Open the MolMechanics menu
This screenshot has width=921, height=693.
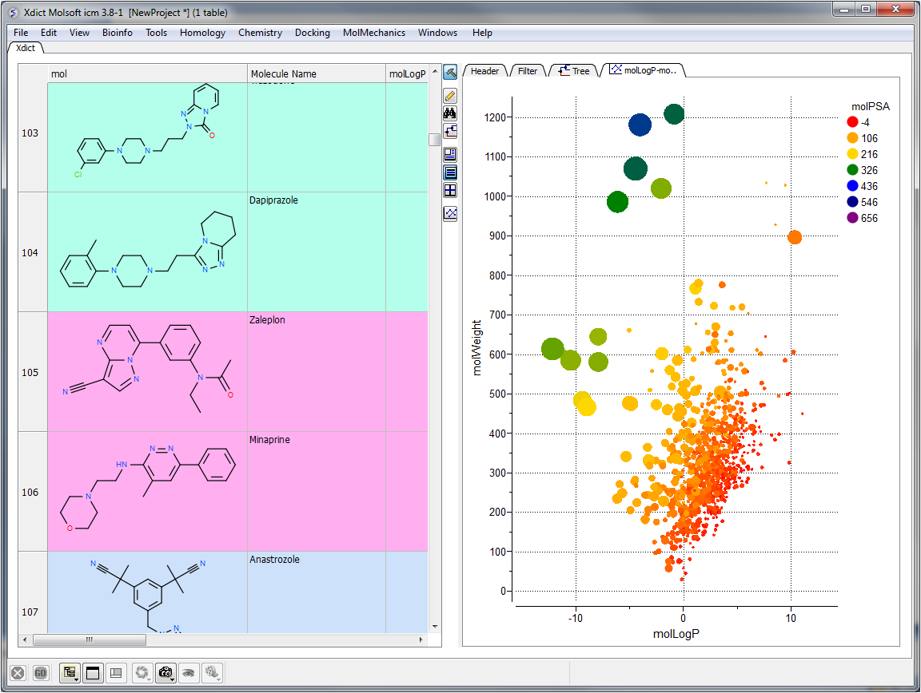click(x=374, y=33)
